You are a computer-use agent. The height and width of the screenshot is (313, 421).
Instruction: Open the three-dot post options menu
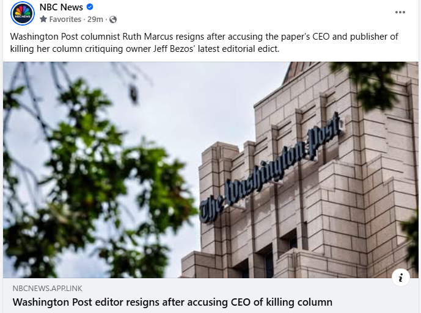tap(400, 12)
